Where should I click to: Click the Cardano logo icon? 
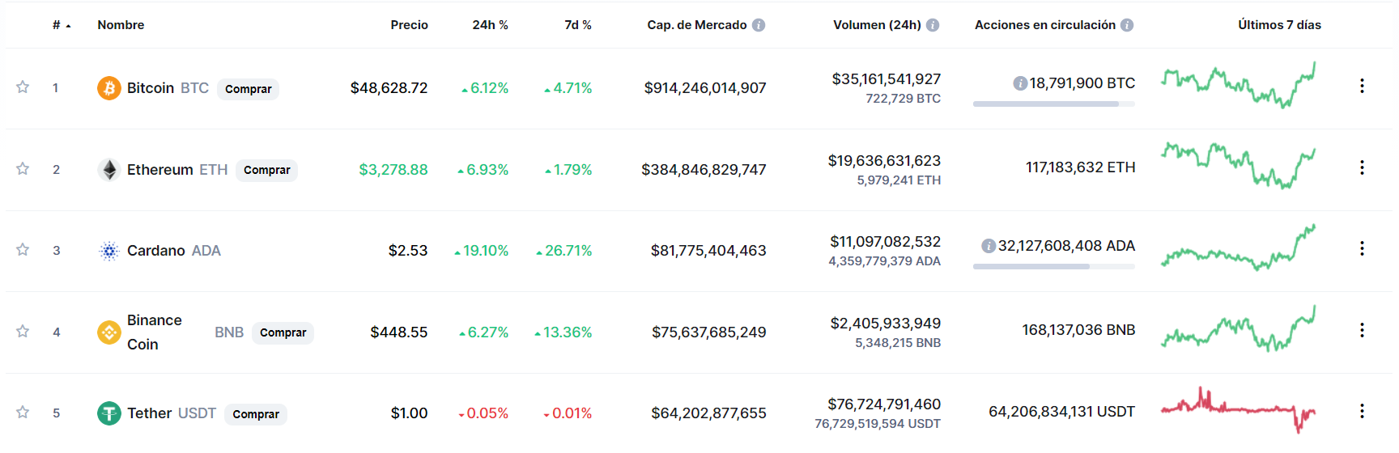tap(109, 251)
